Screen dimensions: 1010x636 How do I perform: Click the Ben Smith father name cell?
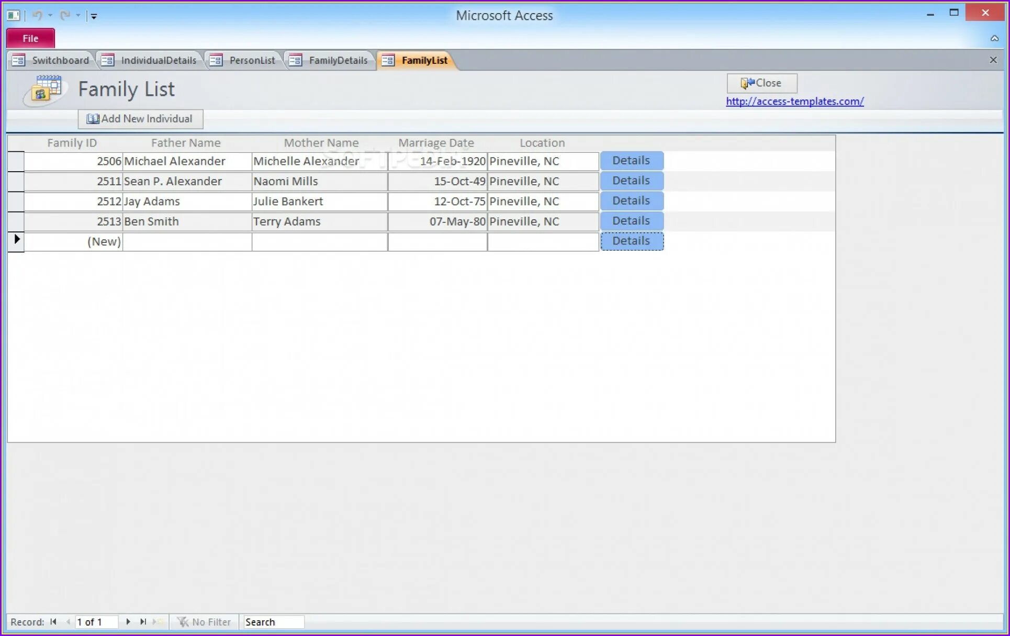[187, 221]
